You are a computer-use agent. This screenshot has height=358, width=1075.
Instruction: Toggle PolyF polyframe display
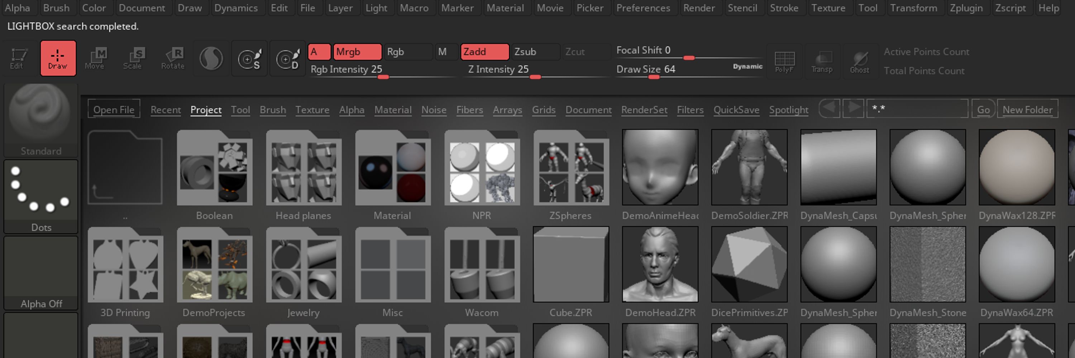(x=784, y=62)
